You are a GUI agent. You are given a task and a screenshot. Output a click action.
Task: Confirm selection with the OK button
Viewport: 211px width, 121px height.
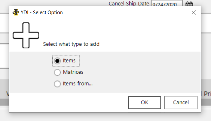[145, 103]
